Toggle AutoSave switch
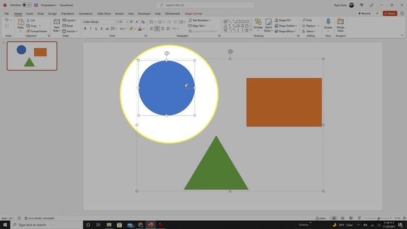The image size is (407, 229). click(x=27, y=5)
